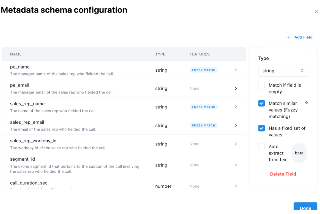320x214 pixels.
Task: Click the FUZZY MATCH badge on sales_rep_name
Action: [x=203, y=107]
